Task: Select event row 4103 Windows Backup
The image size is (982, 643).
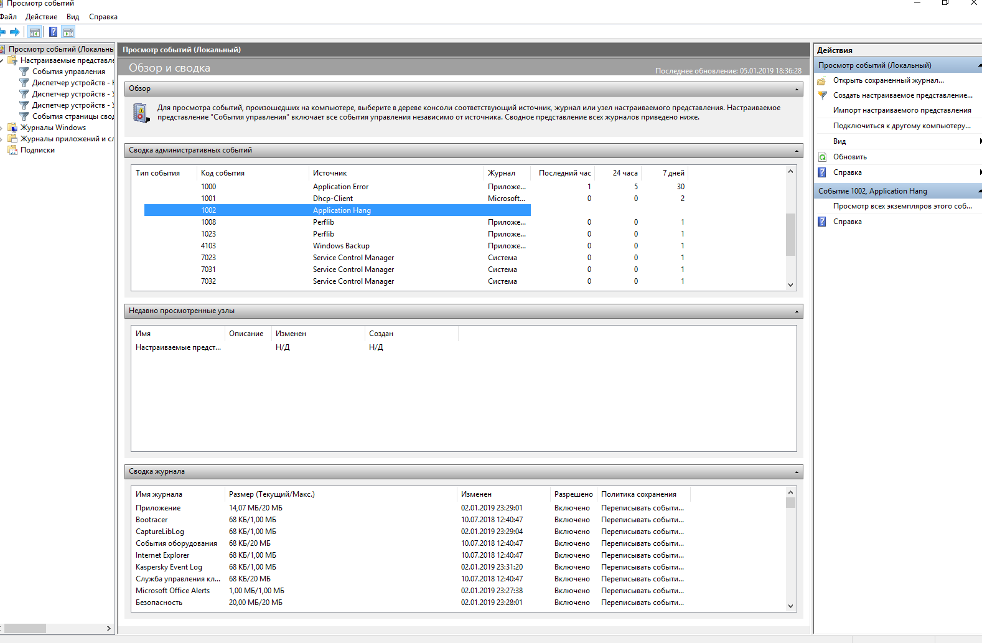Action: coord(415,246)
